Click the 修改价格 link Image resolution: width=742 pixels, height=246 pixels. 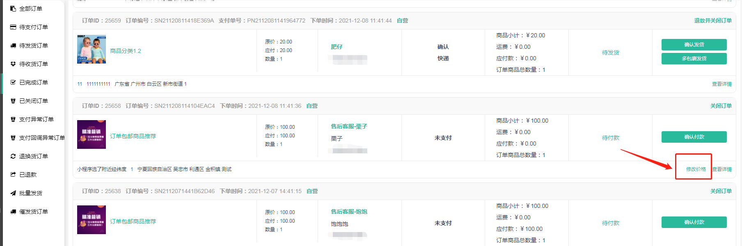696,169
